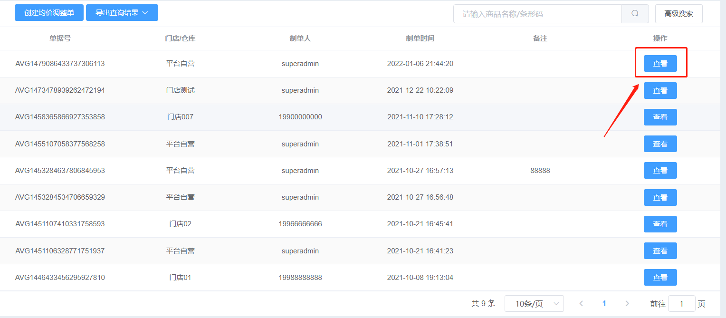Click timestamp 2021-12-22 10:22:09
Screen dimensions: 726x318
420,90
